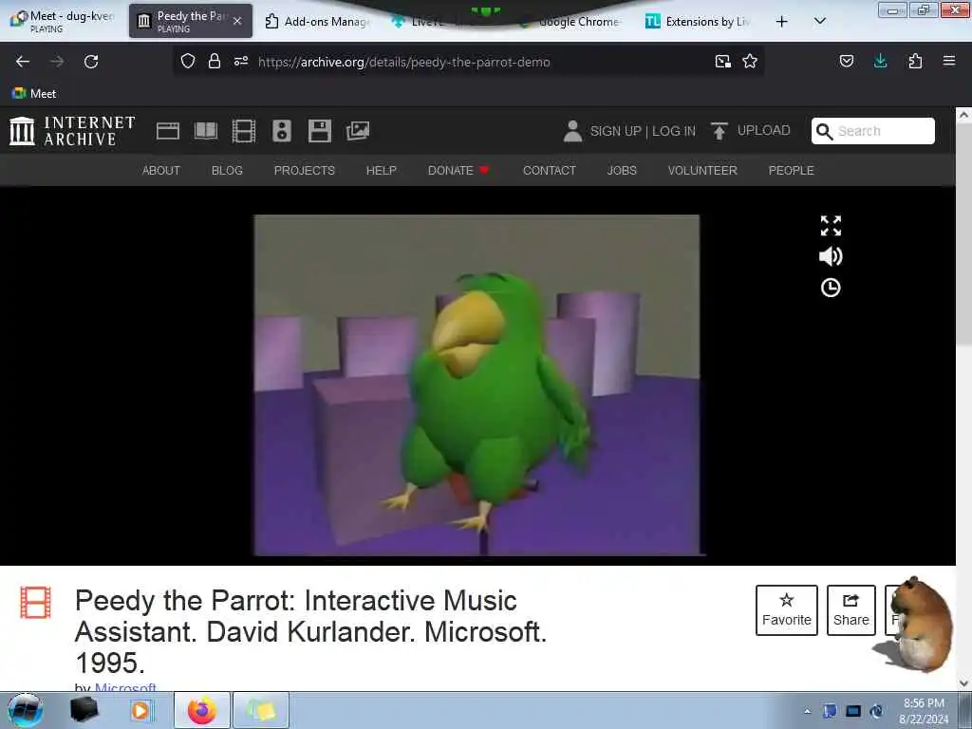Viewport: 972px width, 729px height.
Task: Switch to Extensions by Liv tab
Action: click(698, 21)
